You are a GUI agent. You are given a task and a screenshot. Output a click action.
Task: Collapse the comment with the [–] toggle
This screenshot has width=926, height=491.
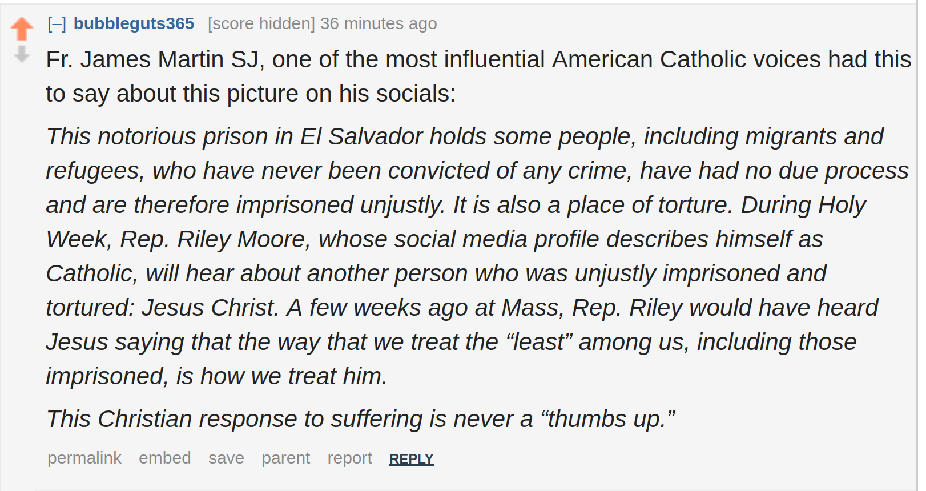point(57,23)
